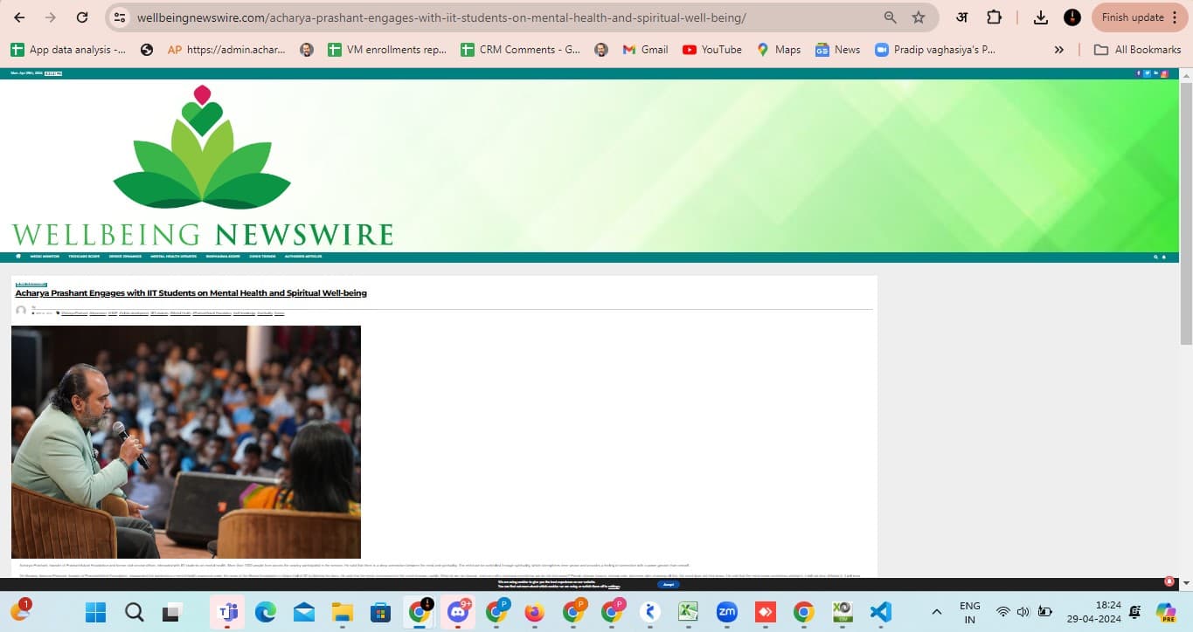Click the page's vertical scrollbar thumb
The image size is (1193, 632).
coord(1186,210)
